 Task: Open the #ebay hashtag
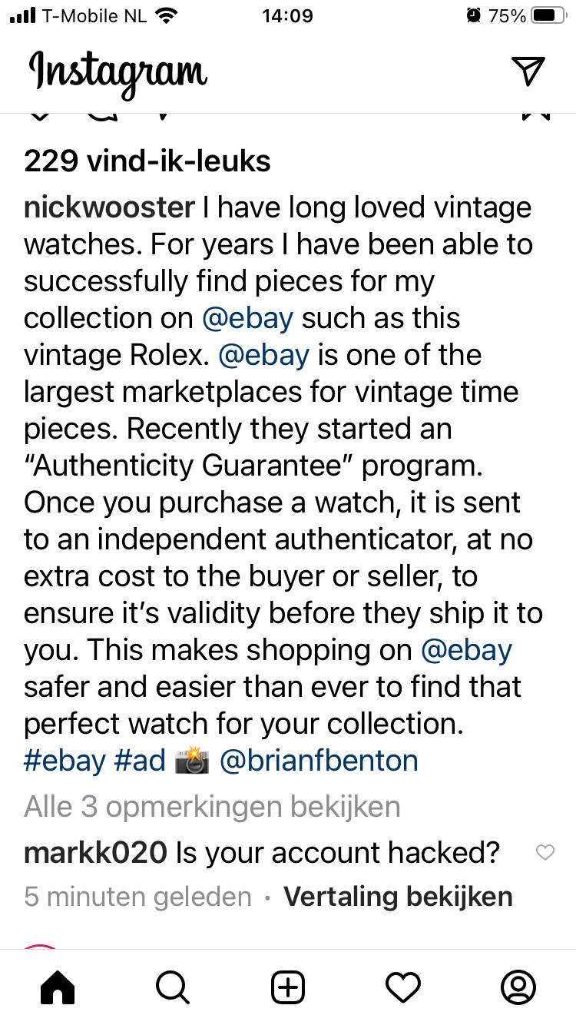pos(65,761)
